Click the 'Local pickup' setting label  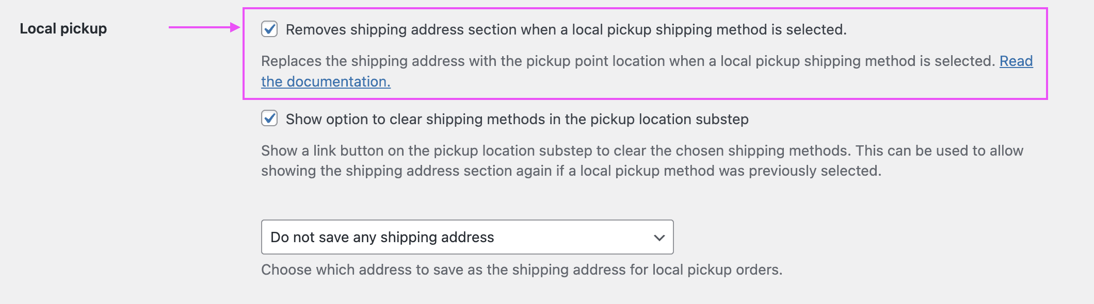tap(63, 29)
